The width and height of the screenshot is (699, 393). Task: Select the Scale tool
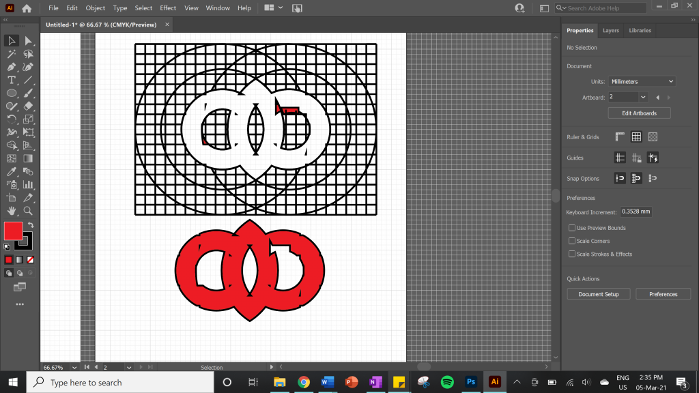(x=28, y=119)
